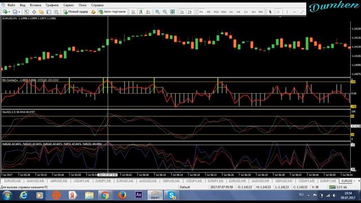Switch to the USDJPY,M5 chart tab
361x203 pixels.
pos(306,181)
